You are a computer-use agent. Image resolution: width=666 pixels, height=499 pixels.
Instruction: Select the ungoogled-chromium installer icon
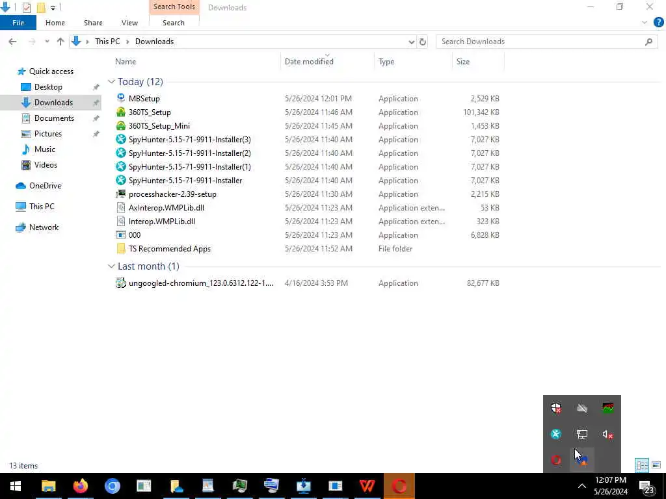(121, 283)
